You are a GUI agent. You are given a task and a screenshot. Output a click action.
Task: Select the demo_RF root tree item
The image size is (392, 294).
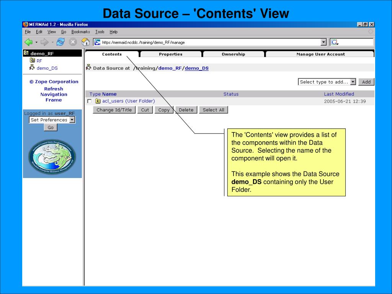pos(42,53)
